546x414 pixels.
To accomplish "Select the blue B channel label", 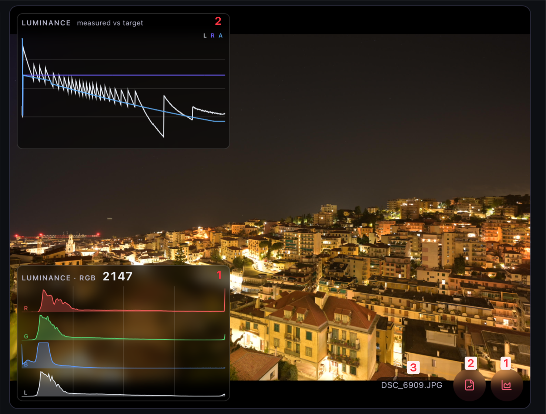I will pyautogui.click(x=26, y=364).
